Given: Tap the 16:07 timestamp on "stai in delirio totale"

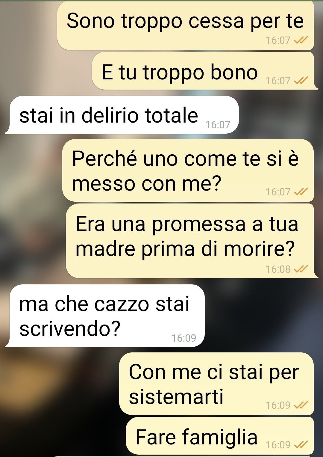Looking at the screenshot, I should tap(218, 125).
